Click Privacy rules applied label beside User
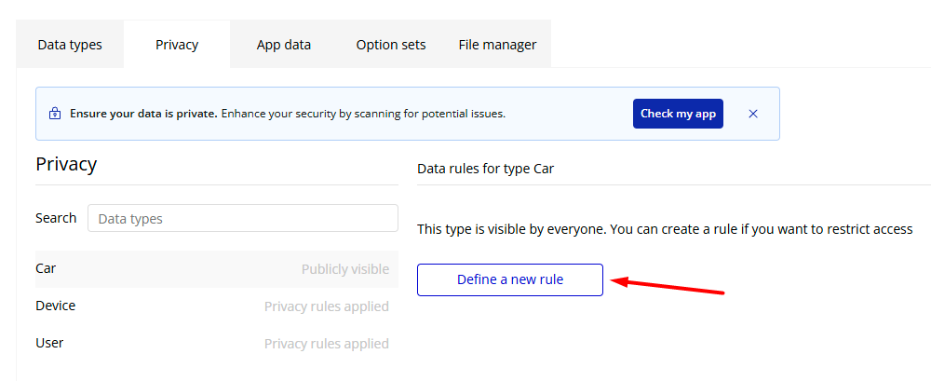The height and width of the screenshot is (381, 931). point(326,344)
